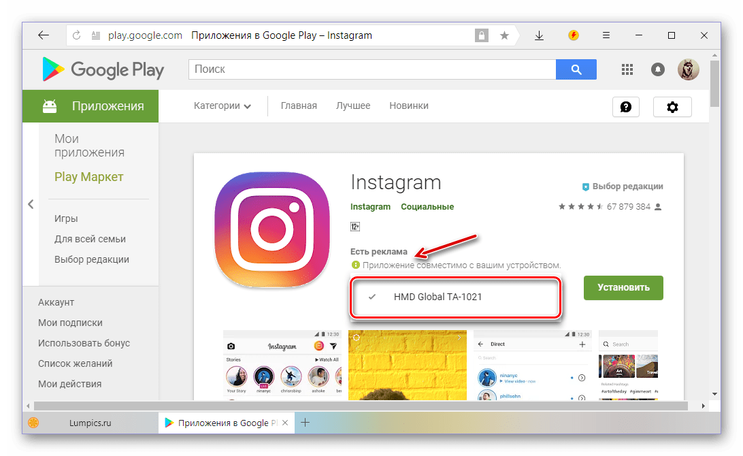743x456 pixels.
Task: Click the horizontal scrollbar thumb
Action: 360,406
